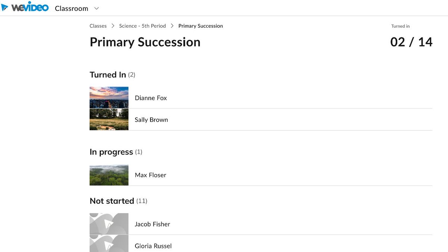Open Science - 5th Period breadcrumb link
448x252 pixels.
[x=142, y=26]
